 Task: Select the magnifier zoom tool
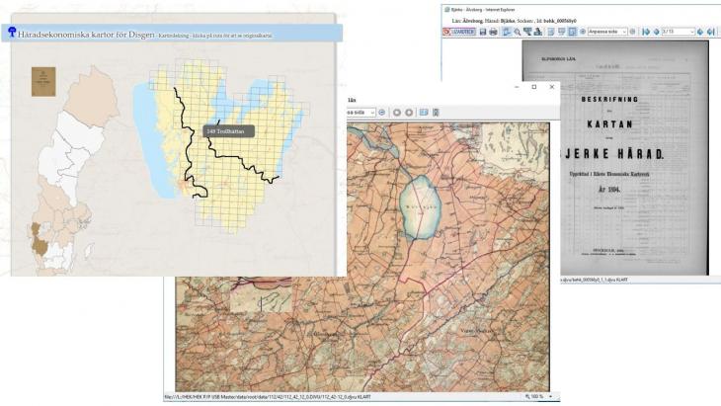pos(517,32)
